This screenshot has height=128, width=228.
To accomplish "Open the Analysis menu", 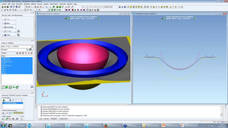I will [x=46, y=4].
